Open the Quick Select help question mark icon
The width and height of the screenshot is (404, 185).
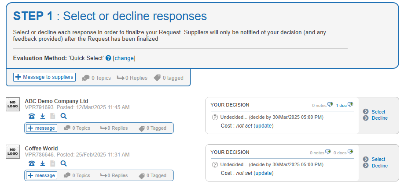click(108, 58)
